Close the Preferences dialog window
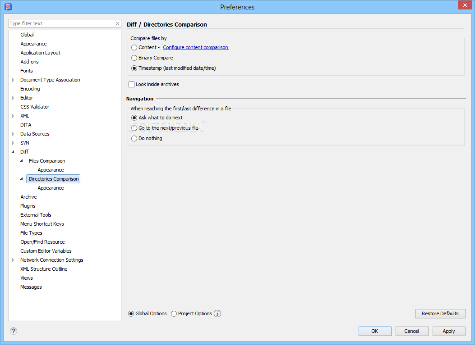The height and width of the screenshot is (345, 475). point(464,5)
